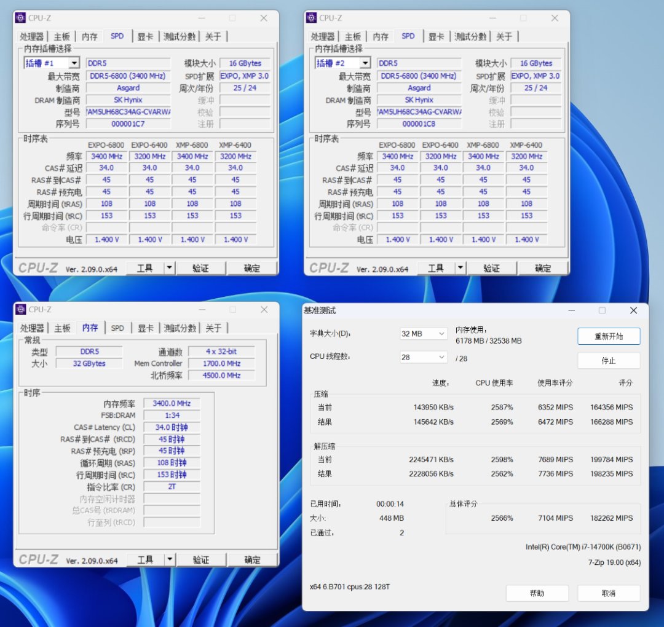Click 验证 button in top-left CPU-Z

pos(200,268)
